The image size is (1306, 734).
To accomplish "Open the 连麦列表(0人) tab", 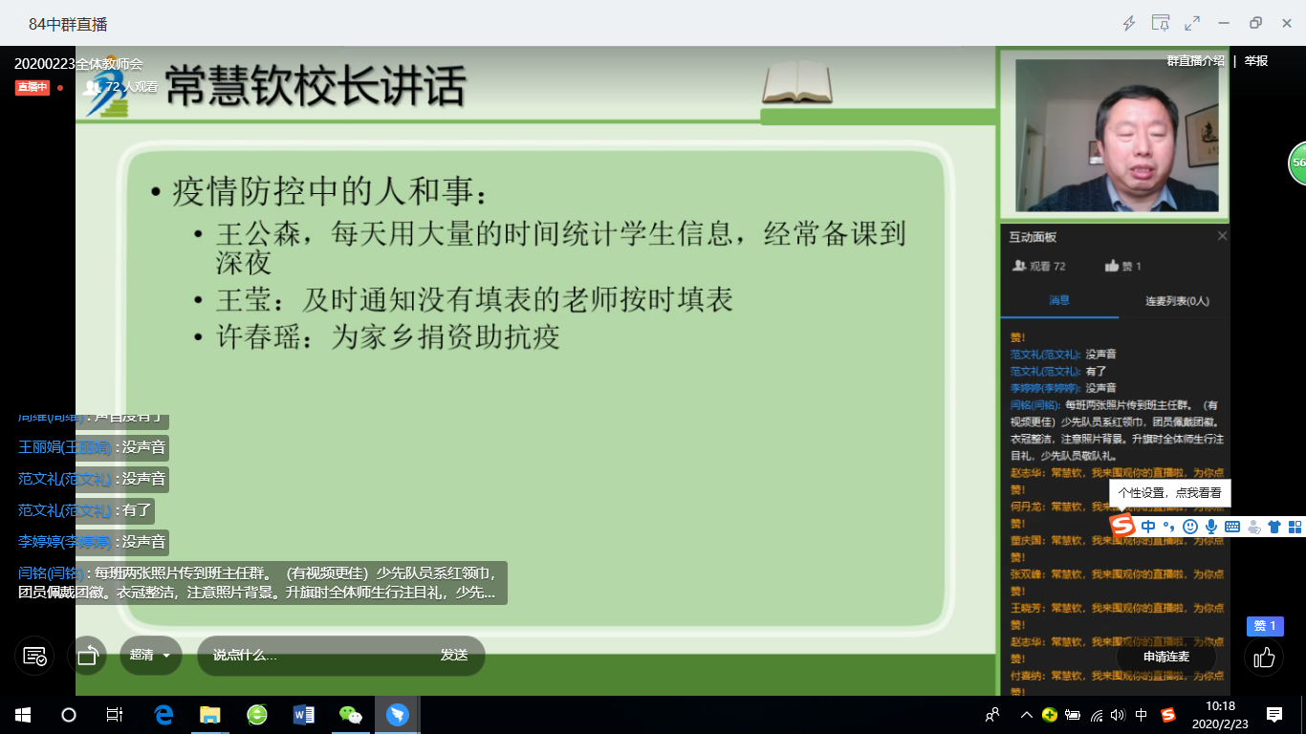I will pyautogui.click(x=1177, y=301).
